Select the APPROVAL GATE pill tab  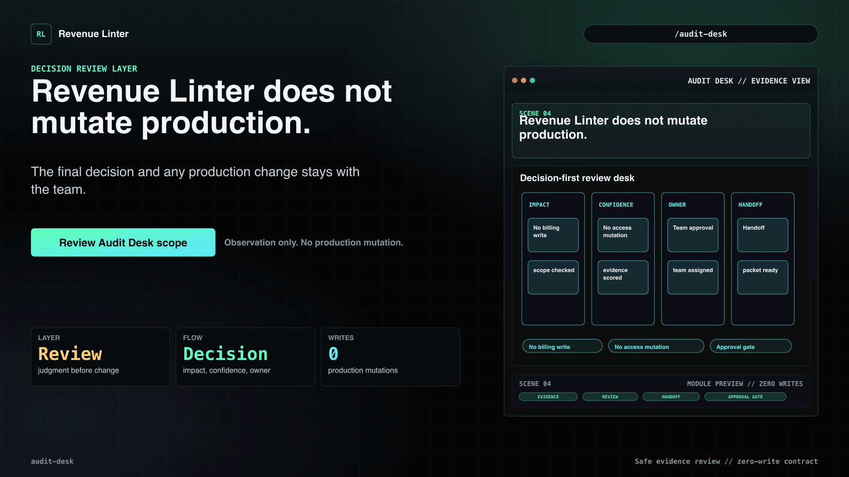(x=746, y=397)
